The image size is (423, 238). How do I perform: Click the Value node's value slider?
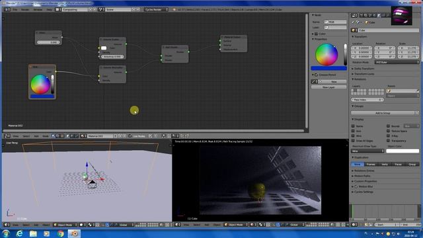[48, 42]
